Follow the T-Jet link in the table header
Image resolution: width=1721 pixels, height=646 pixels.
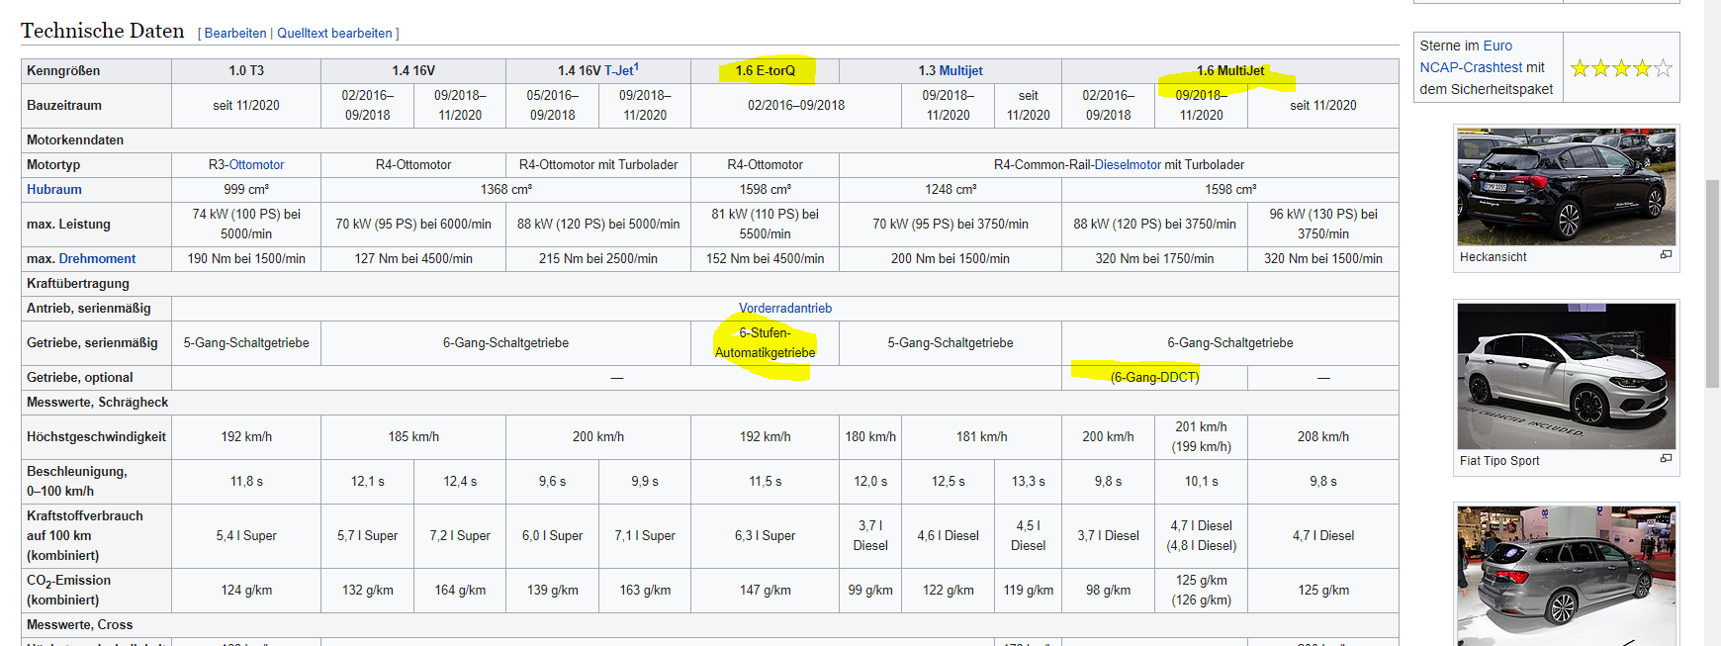click(x=618, y=71)
